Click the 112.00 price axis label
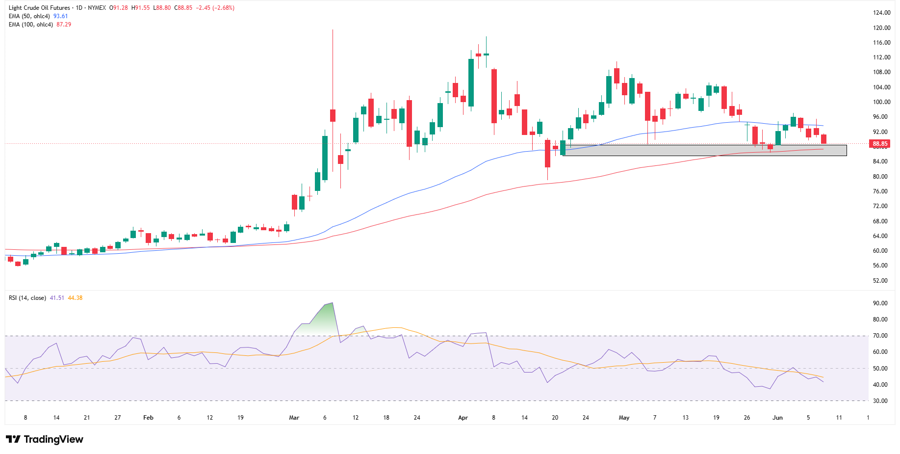This screenshot has width=900, height=454. (x=881, y=57)
